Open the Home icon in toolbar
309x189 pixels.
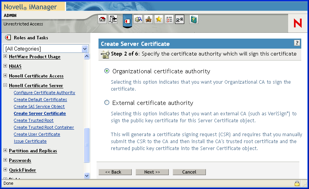point(102,19)
